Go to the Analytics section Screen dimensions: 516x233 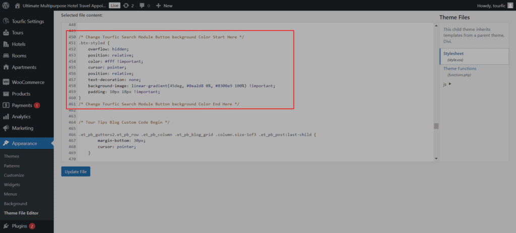point(21,117)
